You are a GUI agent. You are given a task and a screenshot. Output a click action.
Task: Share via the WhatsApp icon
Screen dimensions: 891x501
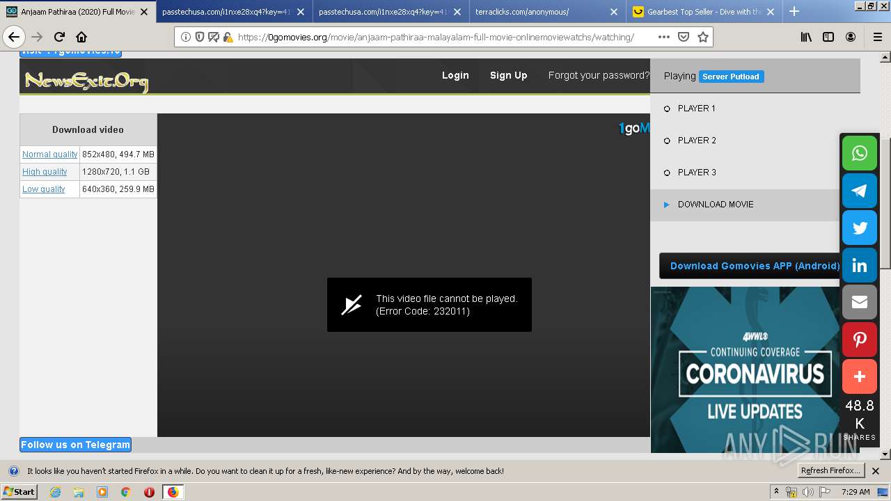[x=860, y=153]
